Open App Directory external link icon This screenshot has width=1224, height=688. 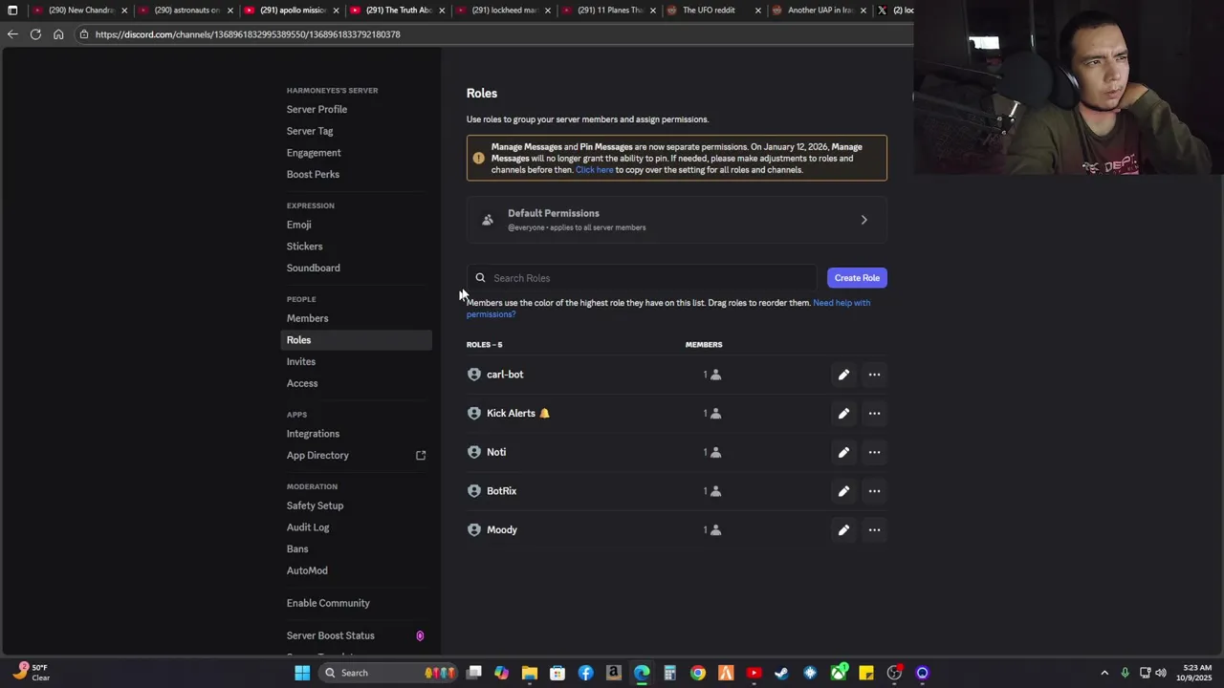click(421, 456)
